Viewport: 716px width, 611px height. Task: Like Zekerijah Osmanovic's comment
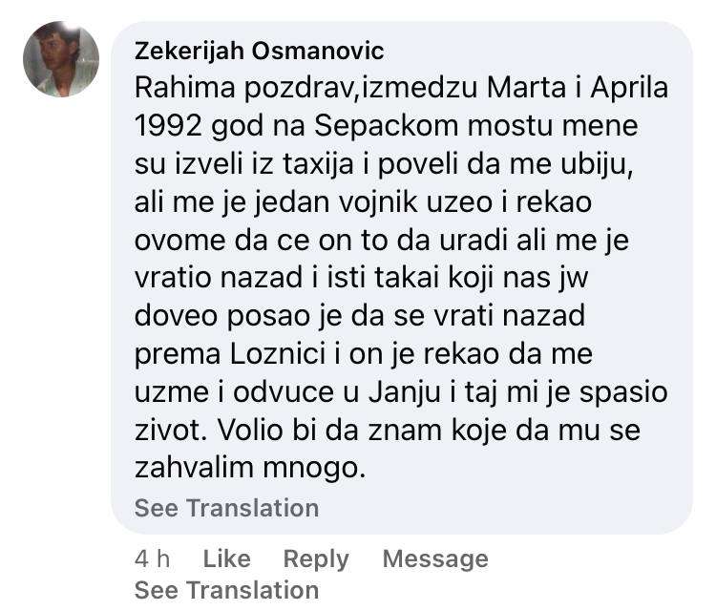coord(227,558)
